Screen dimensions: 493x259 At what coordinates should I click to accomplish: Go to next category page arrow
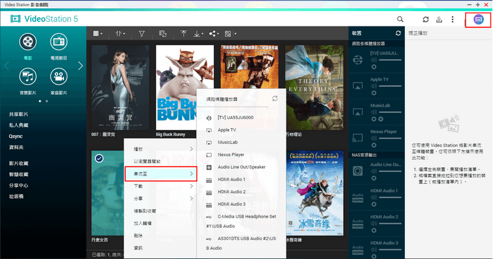tap(81, 66)
